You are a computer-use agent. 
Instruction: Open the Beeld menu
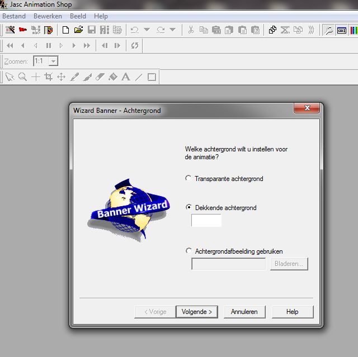[x=78, y=16]
